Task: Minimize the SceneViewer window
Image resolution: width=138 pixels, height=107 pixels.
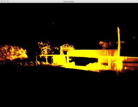Action: [x=5, y=1]
